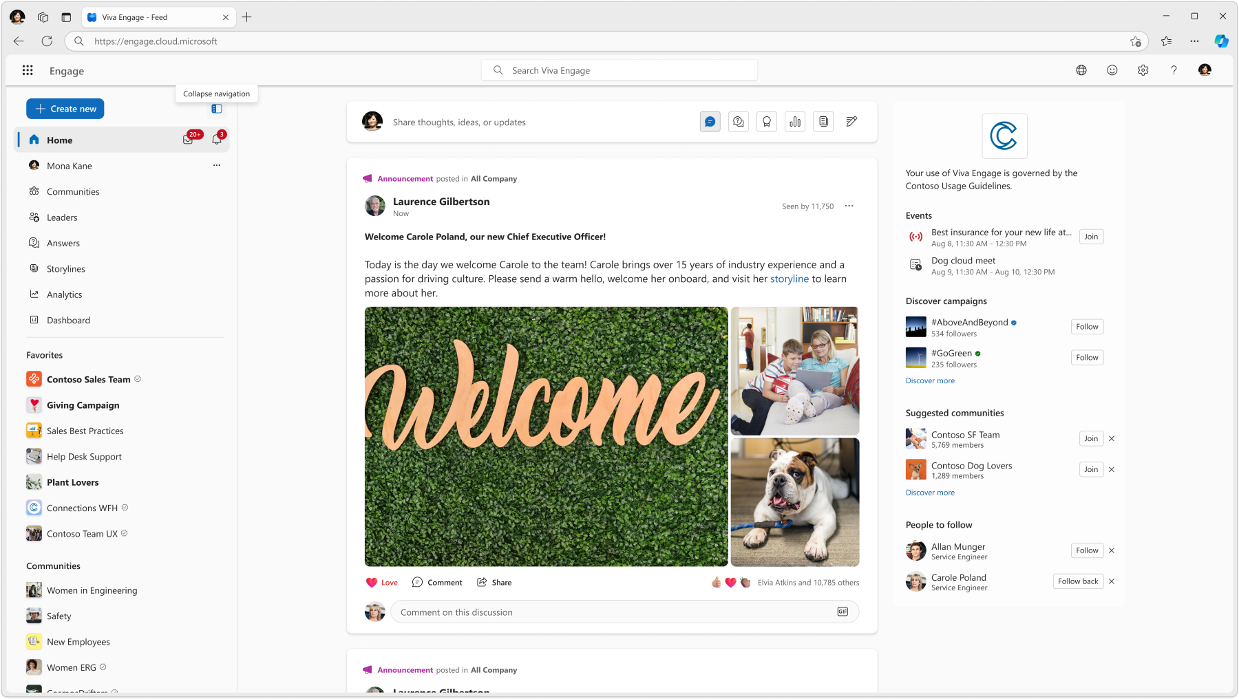Go to Home in the navigation
The image size is (1239, 699).
122,140
